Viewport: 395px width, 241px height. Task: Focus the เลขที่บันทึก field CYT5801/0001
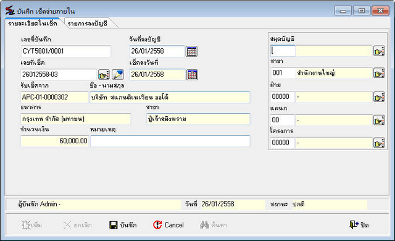(66, 51)
